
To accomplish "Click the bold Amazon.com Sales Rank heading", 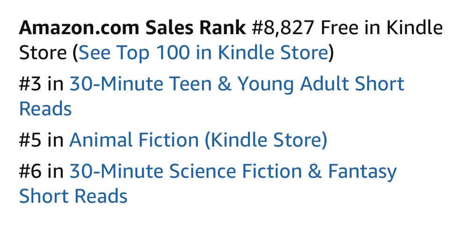I will (132, 28).
